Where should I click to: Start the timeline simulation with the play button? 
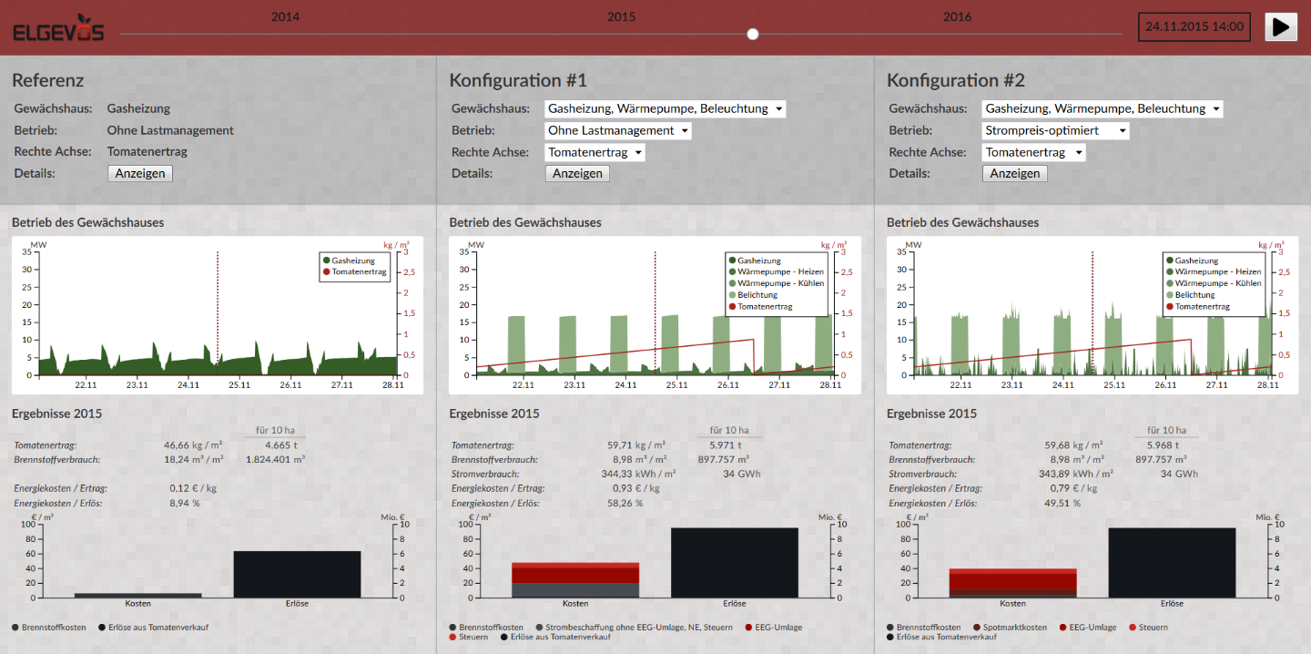tap(1281, 26)
